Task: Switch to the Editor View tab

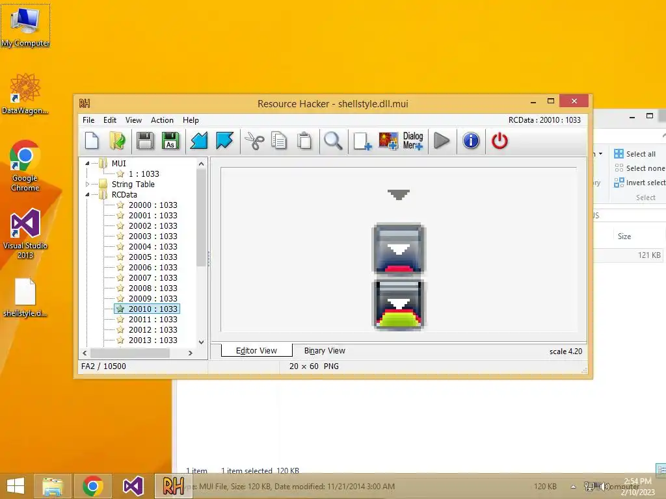Action: point(256,350)
